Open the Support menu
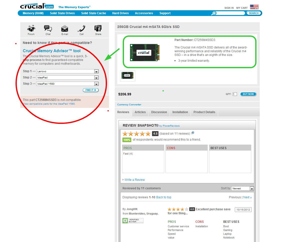The height and width of the screenshot is (242, 308). pyautogui.click(x=165, y=13)
